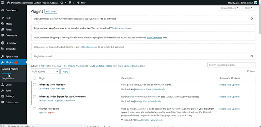Click the Add New button beside Plugins heading
261x127 pixels.
51,11
